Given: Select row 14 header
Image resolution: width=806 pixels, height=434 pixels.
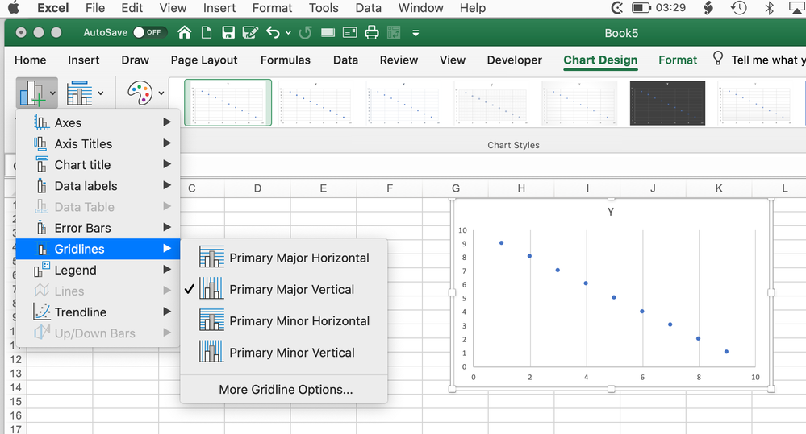Looking at the screenshot, I should (x=15, y=387).
